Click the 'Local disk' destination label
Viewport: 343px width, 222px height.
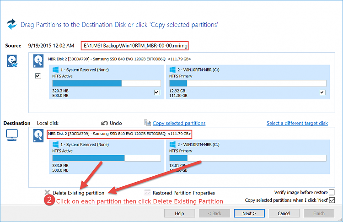pyautogui.click(x=48, y=123)
